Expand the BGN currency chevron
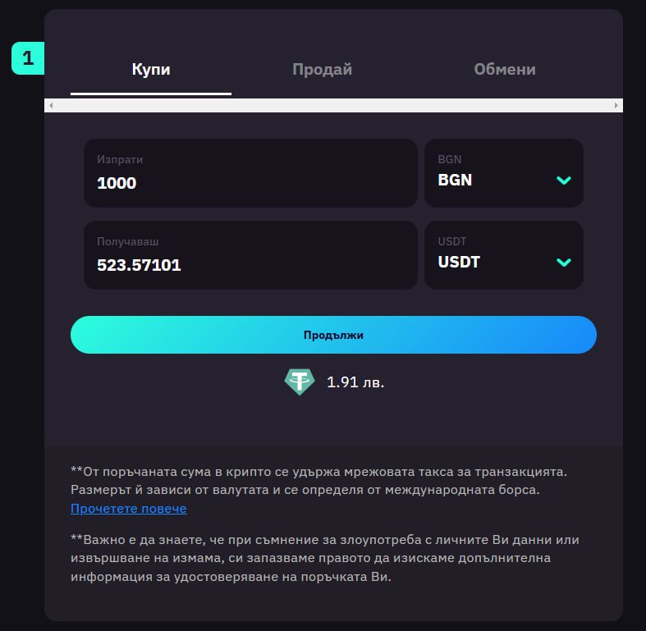 [x=564, y=180]
